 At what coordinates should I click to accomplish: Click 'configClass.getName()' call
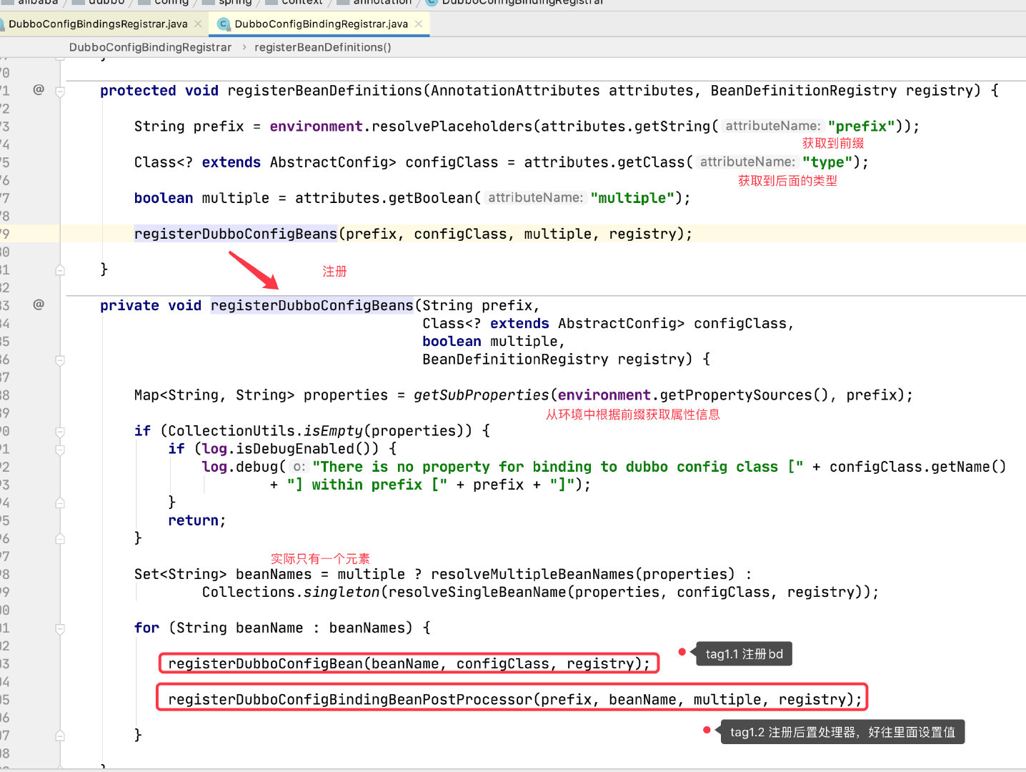[917, 467]
